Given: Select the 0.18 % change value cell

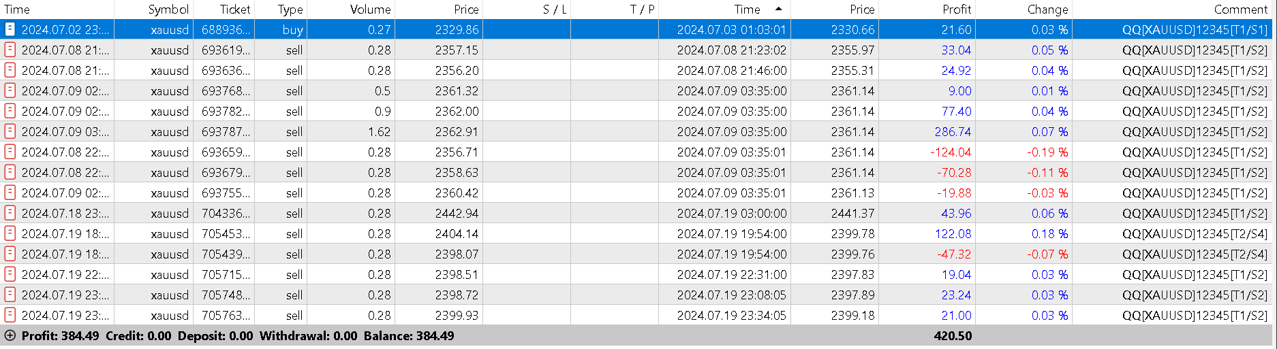Looking at the screenshot, I should pos(1049,233).
